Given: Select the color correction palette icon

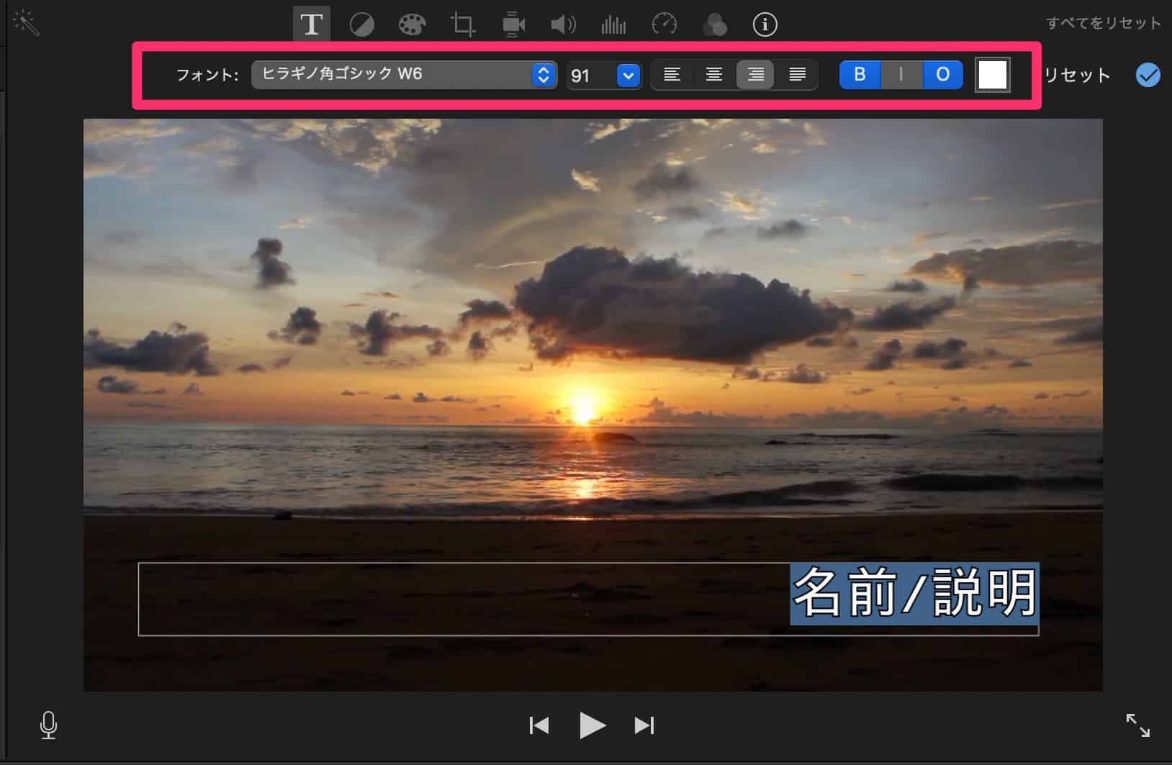Looking at the screenshot, I should coord(412,25).
